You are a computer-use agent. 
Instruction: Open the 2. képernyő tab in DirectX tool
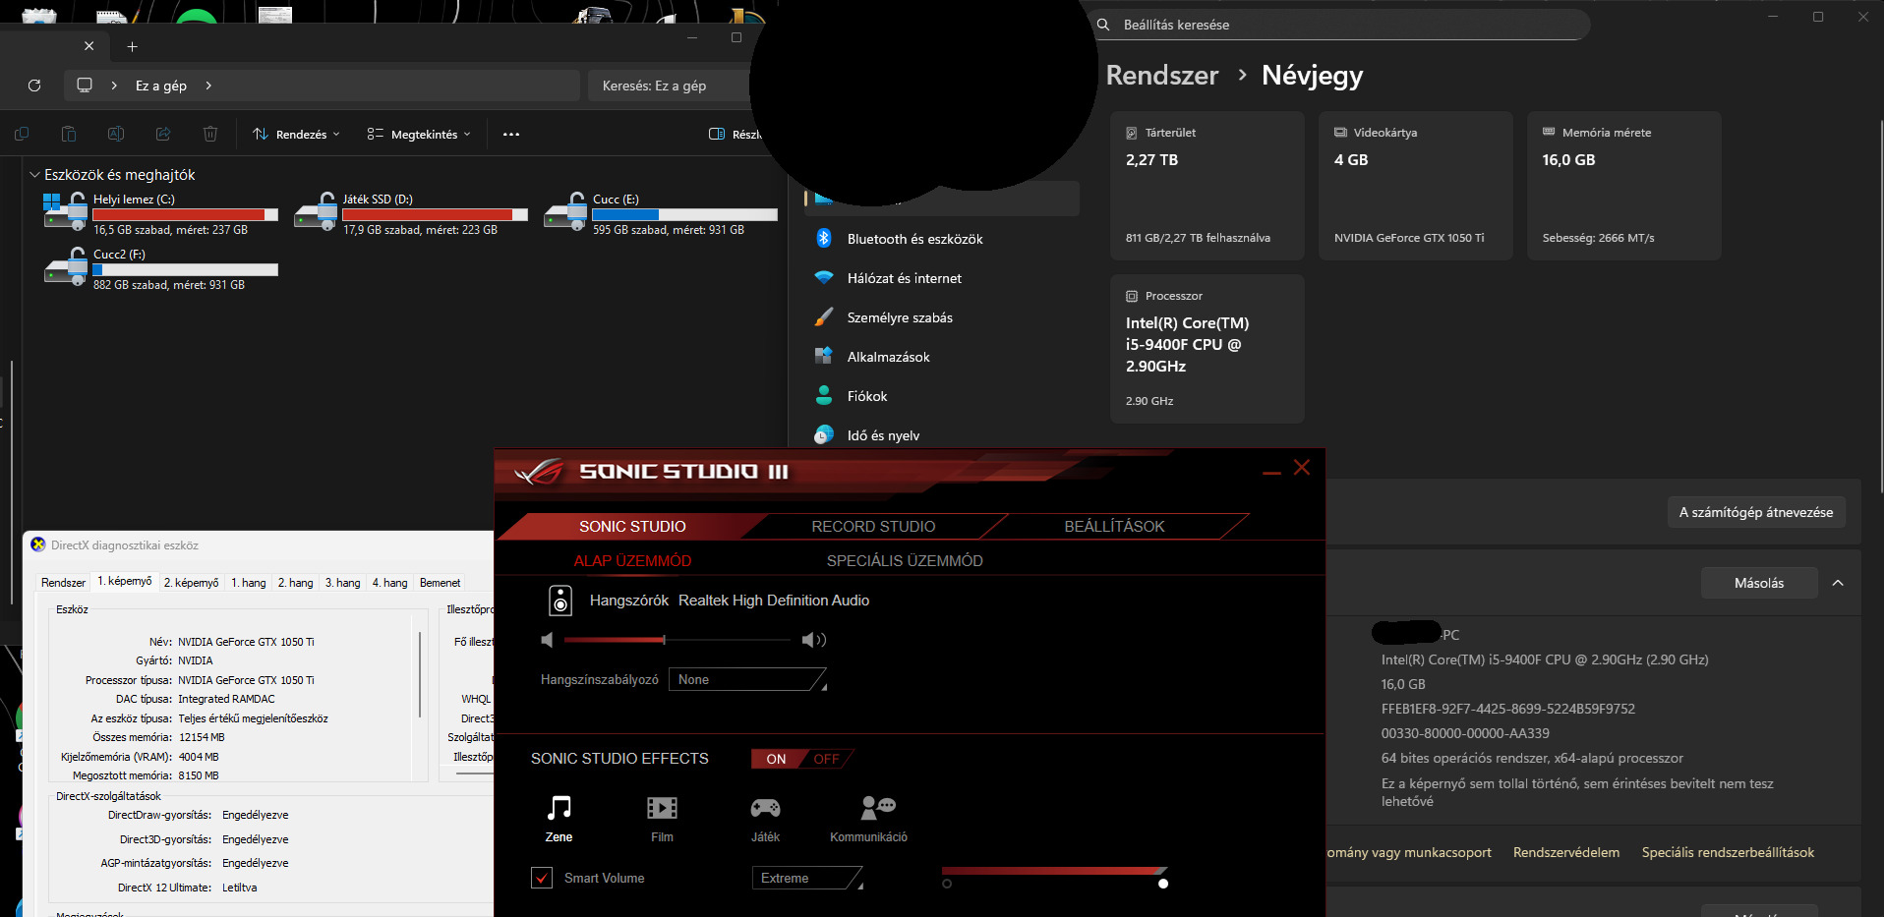click(192, 583)
